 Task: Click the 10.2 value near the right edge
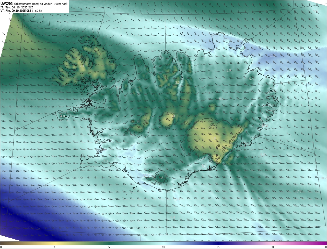323,178
